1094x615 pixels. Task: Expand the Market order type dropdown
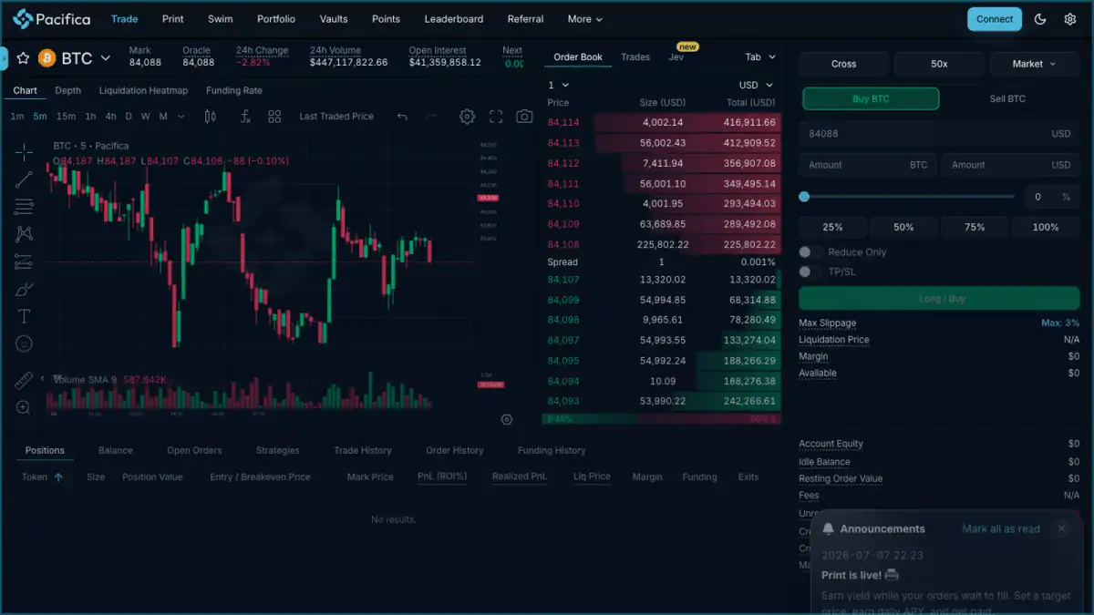pyautogui.click(x=1034, y=64)
